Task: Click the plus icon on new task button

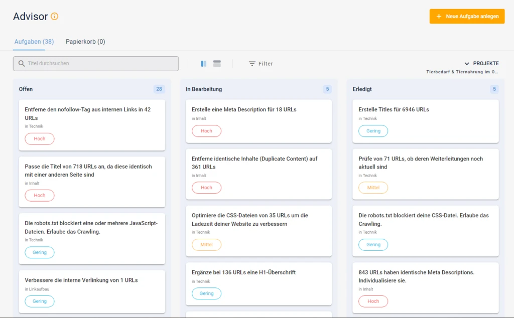Action: coord(439,17)
